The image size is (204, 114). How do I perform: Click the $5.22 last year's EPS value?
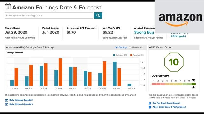pyautogui.click(x=108, y=32)
